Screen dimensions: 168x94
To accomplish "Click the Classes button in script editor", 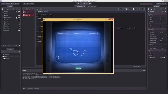I will click(128, 9).
